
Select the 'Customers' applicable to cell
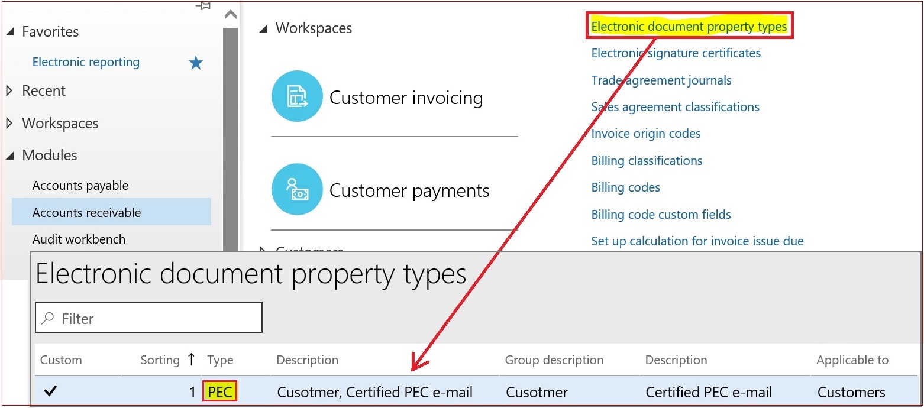click(851, 392)
